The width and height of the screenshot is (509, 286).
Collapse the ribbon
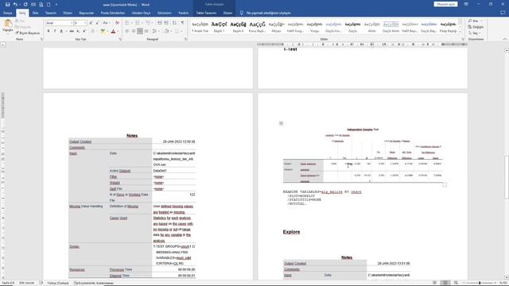coord(505,39)
